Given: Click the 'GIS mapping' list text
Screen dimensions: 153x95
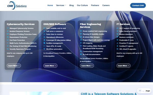Looking at the screenshot, I should pos(87,43).
